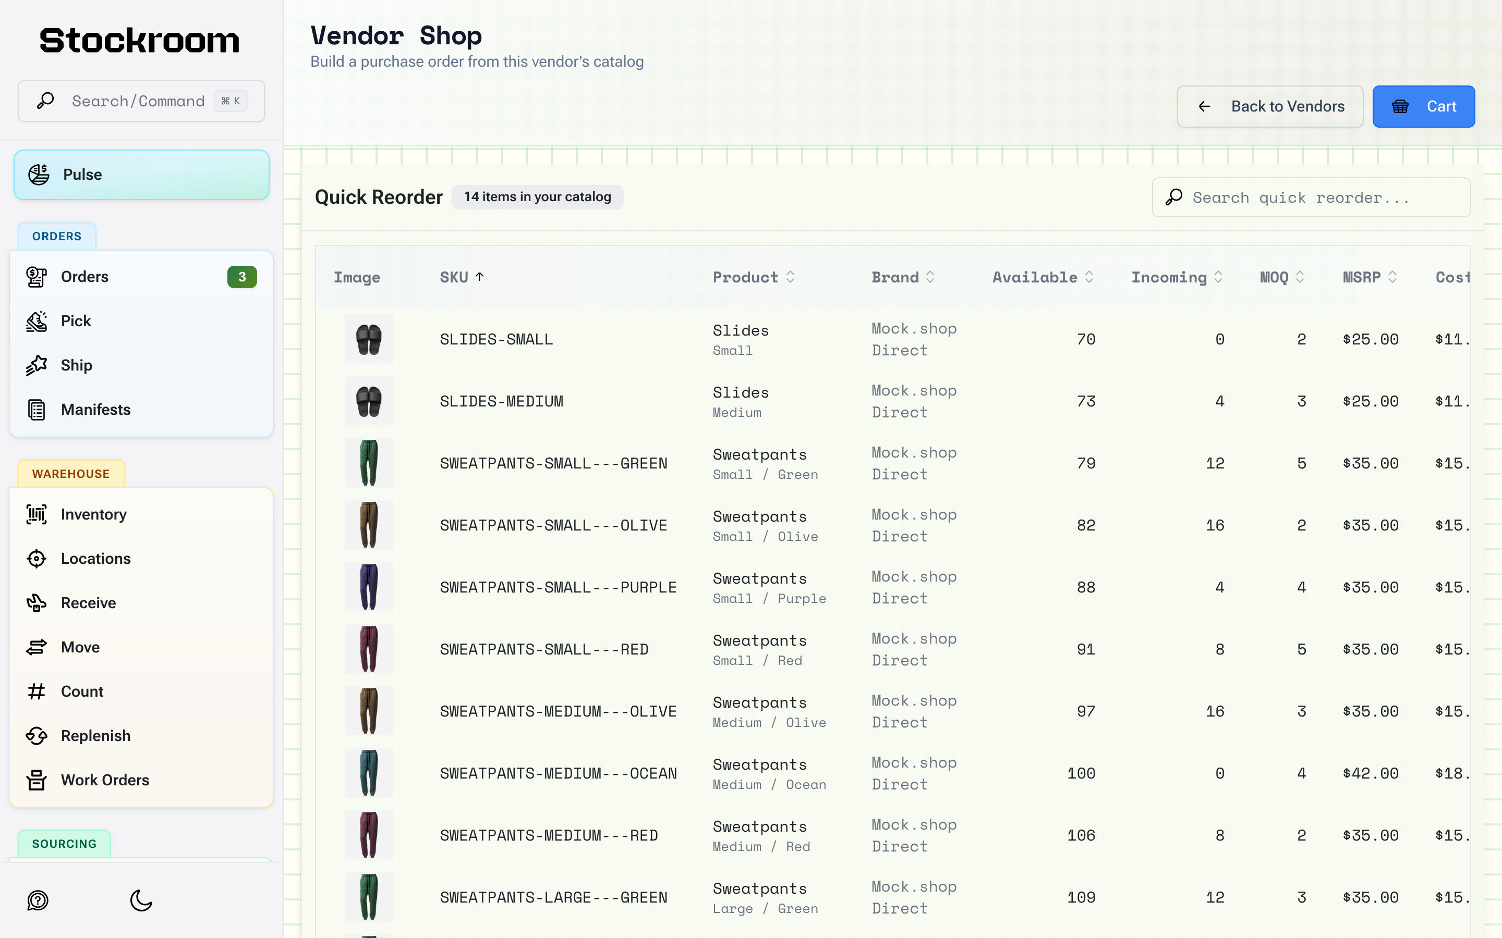This screenshot has width=1502, height=938.
Task: Open the SWEATPANTS-MEDIUM---OCEAN thumbnail
Action: [369, 773]
